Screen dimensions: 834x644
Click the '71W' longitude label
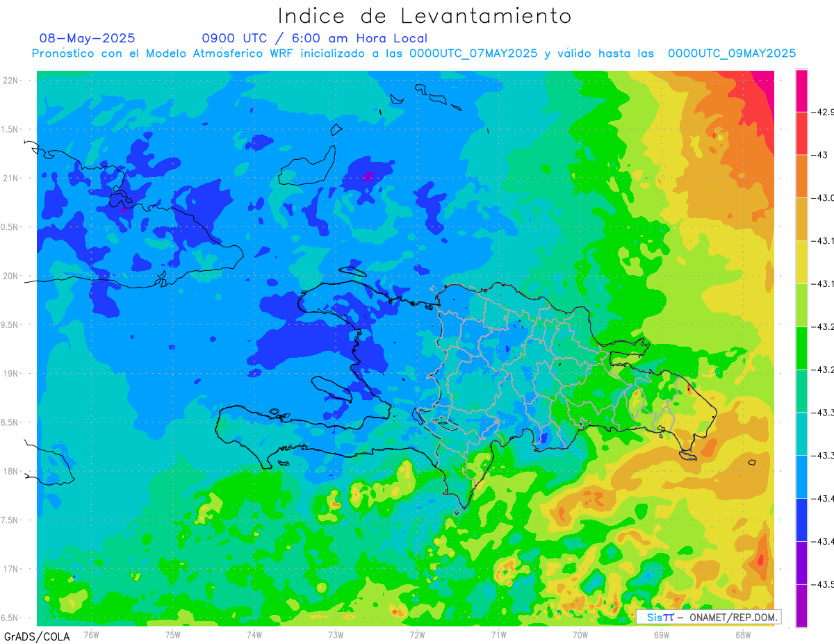[498, 634]
